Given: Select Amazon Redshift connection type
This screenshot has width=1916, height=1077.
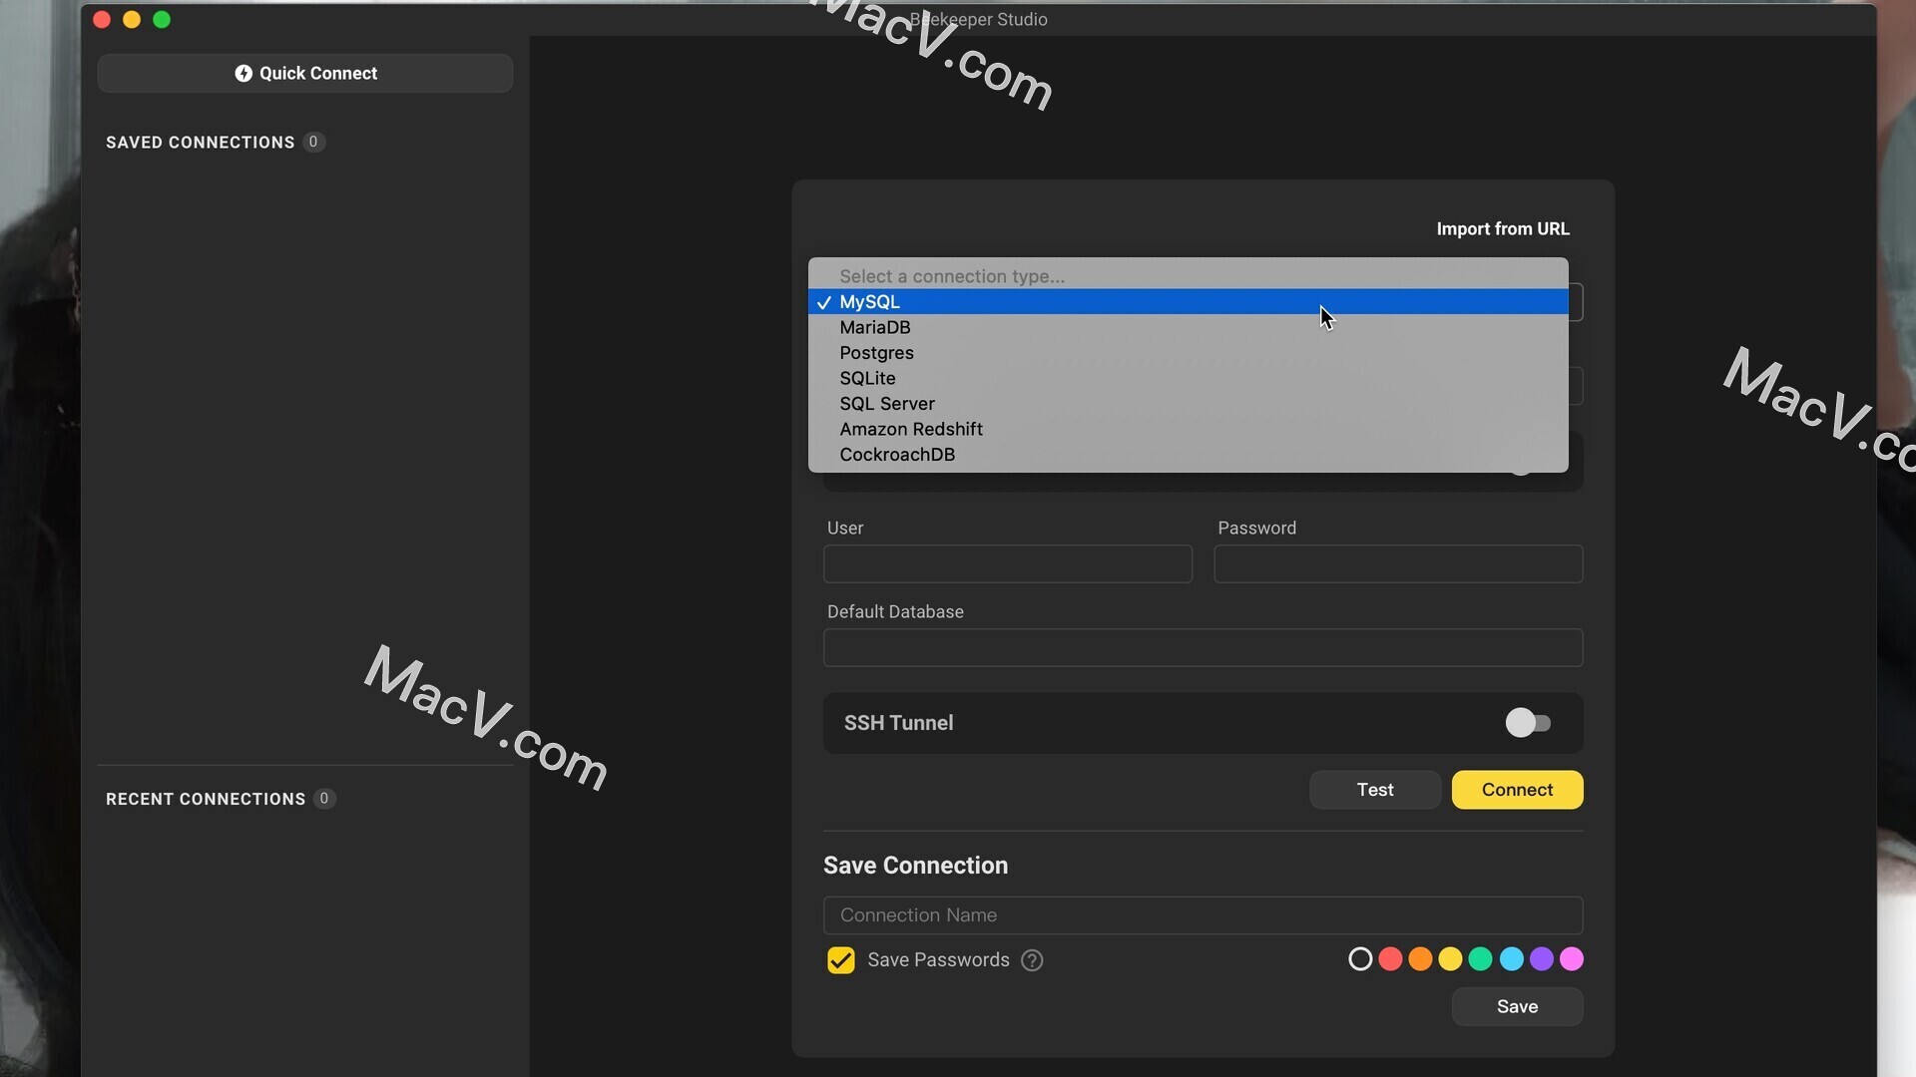Looking at the screenshot, I should point(912,429).
